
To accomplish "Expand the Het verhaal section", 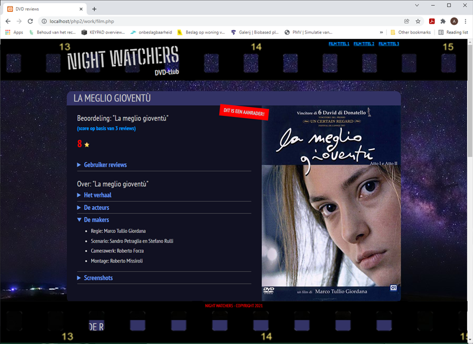I will (x=94, y=195).
